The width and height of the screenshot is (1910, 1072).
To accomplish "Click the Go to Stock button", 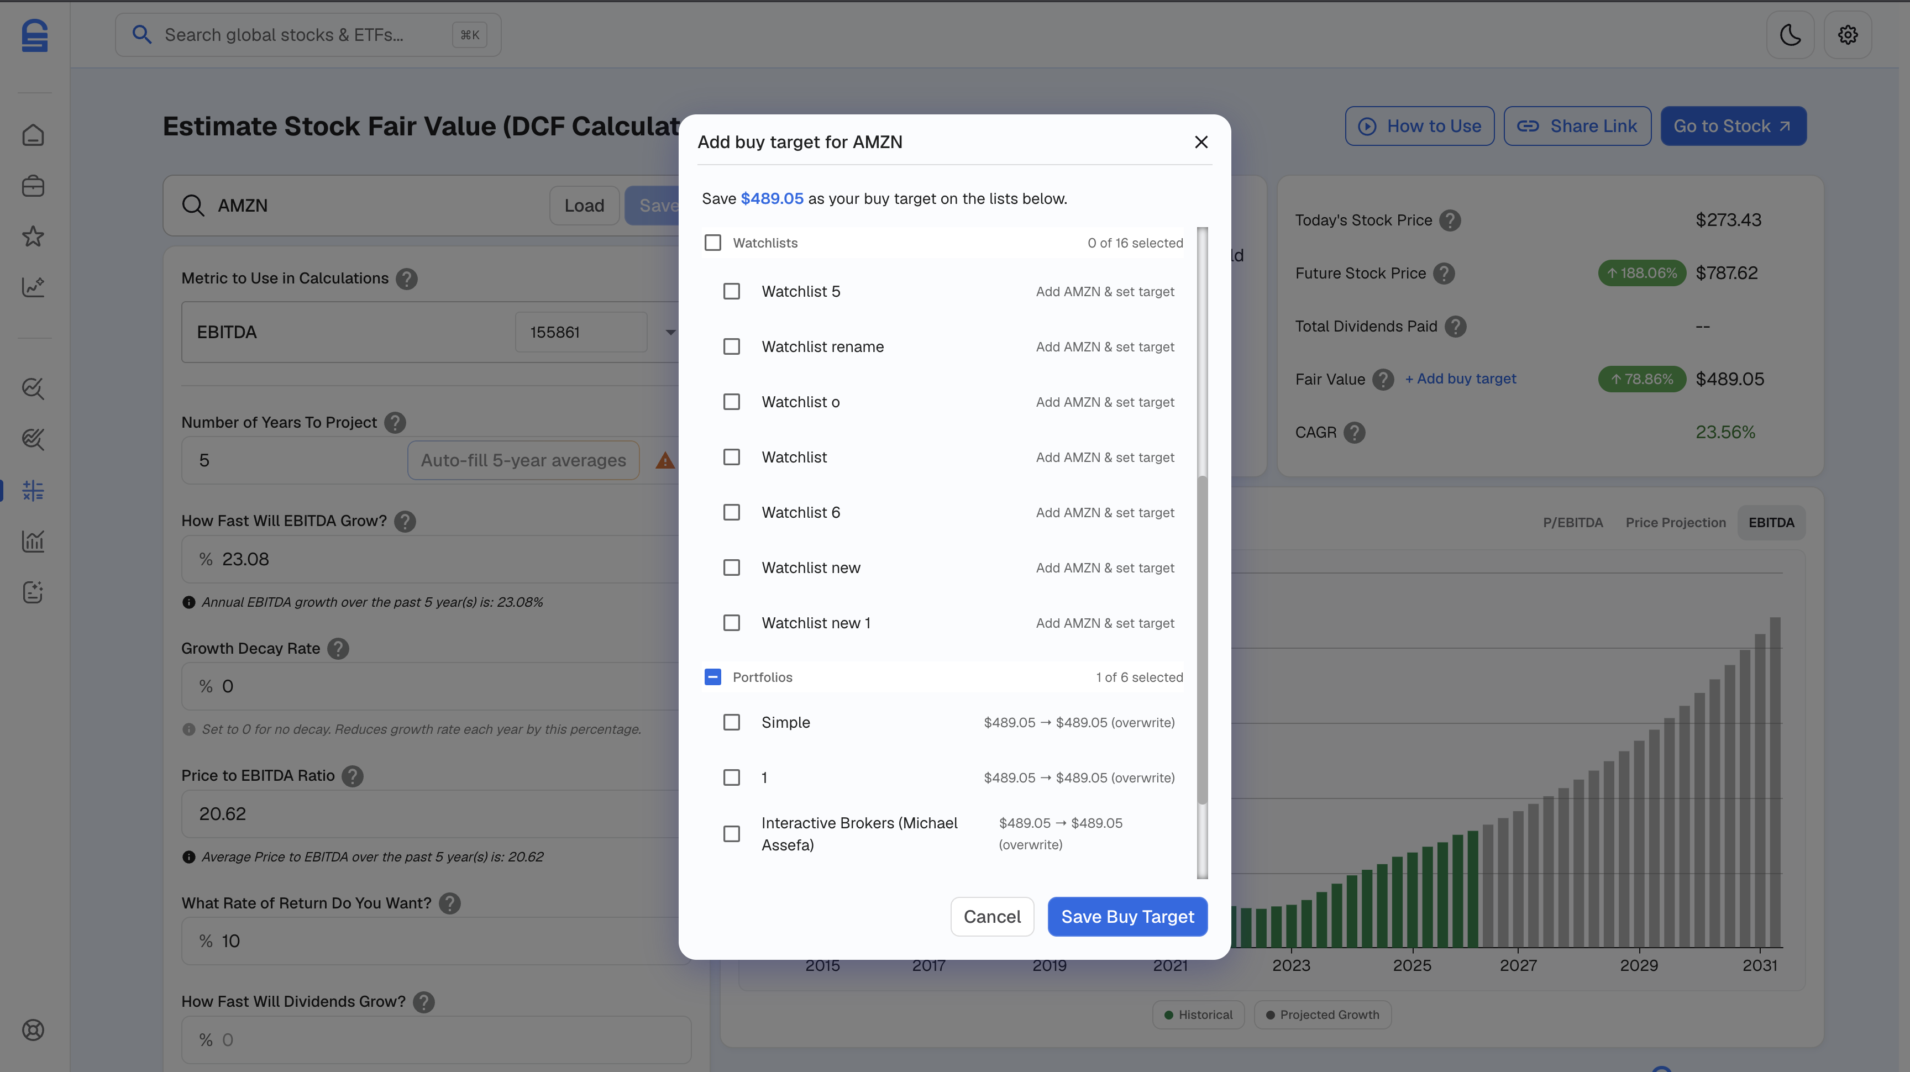I will [1733, 126].
